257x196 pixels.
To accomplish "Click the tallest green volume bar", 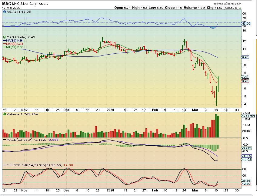I will [x=216, y=126].
